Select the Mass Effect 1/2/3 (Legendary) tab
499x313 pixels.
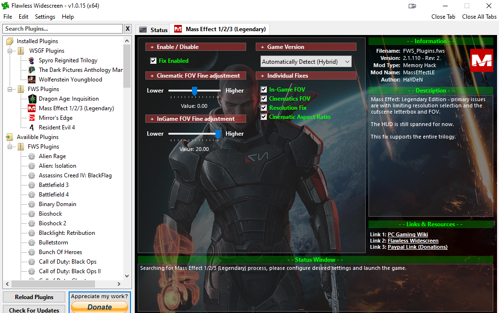tap(220, 29)
